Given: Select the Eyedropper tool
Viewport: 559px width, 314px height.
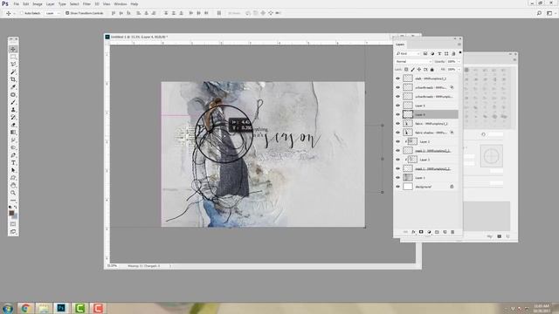Looking at the screenshot, I should point(13,87).
